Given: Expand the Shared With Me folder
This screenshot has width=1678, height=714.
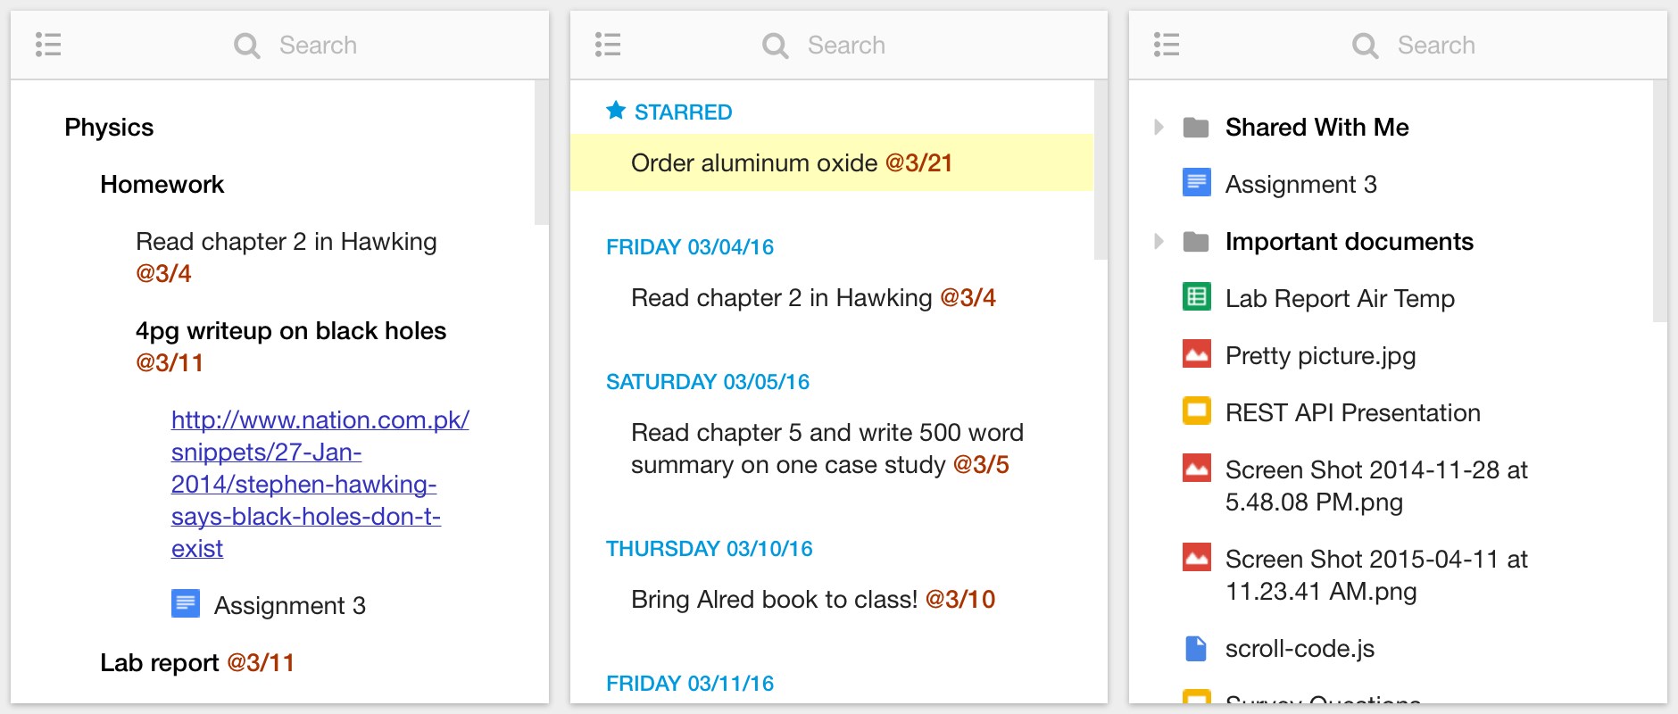Looking at the screenshot, I should 1159,128.
